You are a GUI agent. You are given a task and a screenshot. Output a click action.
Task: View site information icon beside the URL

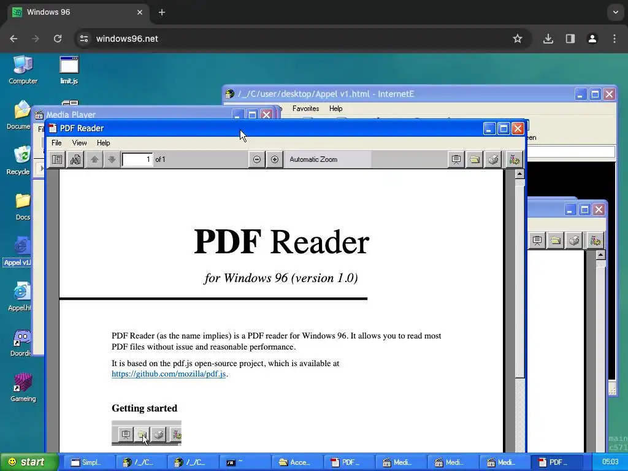point(84,39)
